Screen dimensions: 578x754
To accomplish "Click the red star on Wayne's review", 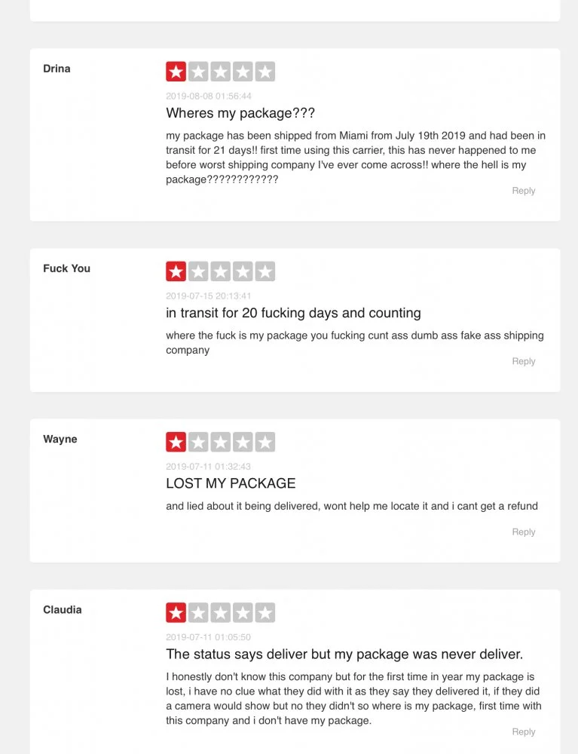I will (176, 442).
